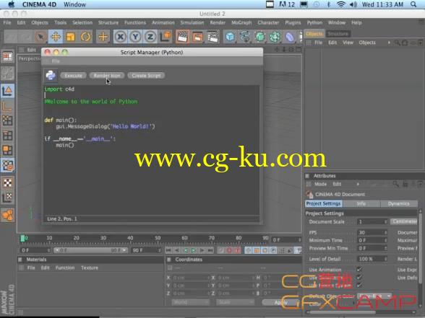Image resolution: width=425 pixels, height=318 pixels.
Task: Toggle the autokeying button in timeline
Action: (237, 250)
